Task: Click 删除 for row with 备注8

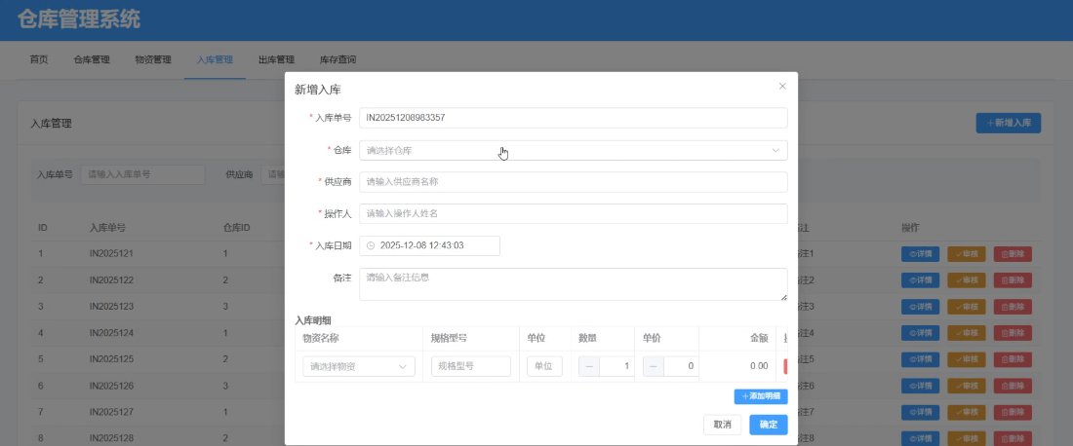Action: pyautogui.click(x=1013, y=438)
